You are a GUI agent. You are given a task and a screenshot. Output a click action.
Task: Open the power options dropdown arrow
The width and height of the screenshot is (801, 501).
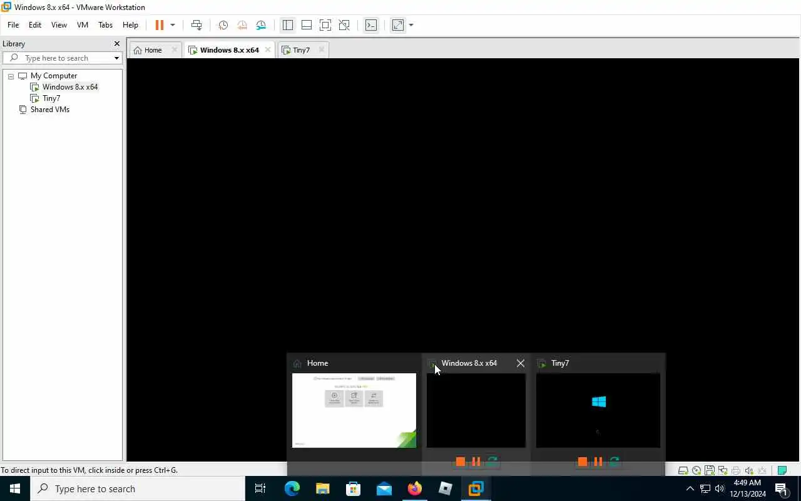(173, 25)
